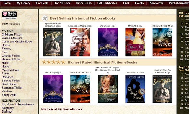Open In the Garden of Disgrace cover
The width and height of the screenshot is (189, 114).
tap(107, 89)
